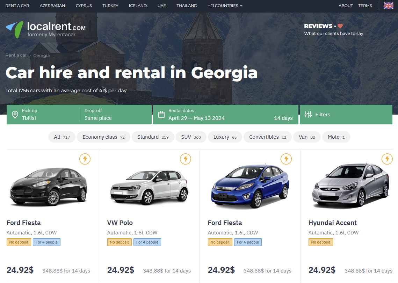Click the sliders icon beside Filters
Screen dimensions: 398x283
coord(308,115)
